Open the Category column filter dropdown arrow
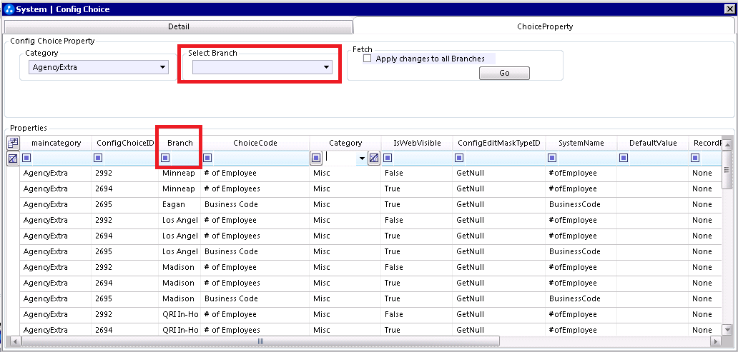Image resolution: width=738 pixels, height=352 pixels. 362,159
